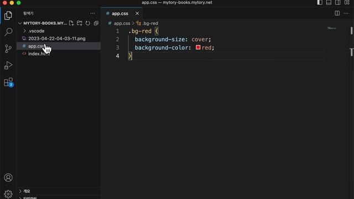This screenshot has height=199, width=354.
Task: Place cursor at closing brace line 4
Action: 130,56
